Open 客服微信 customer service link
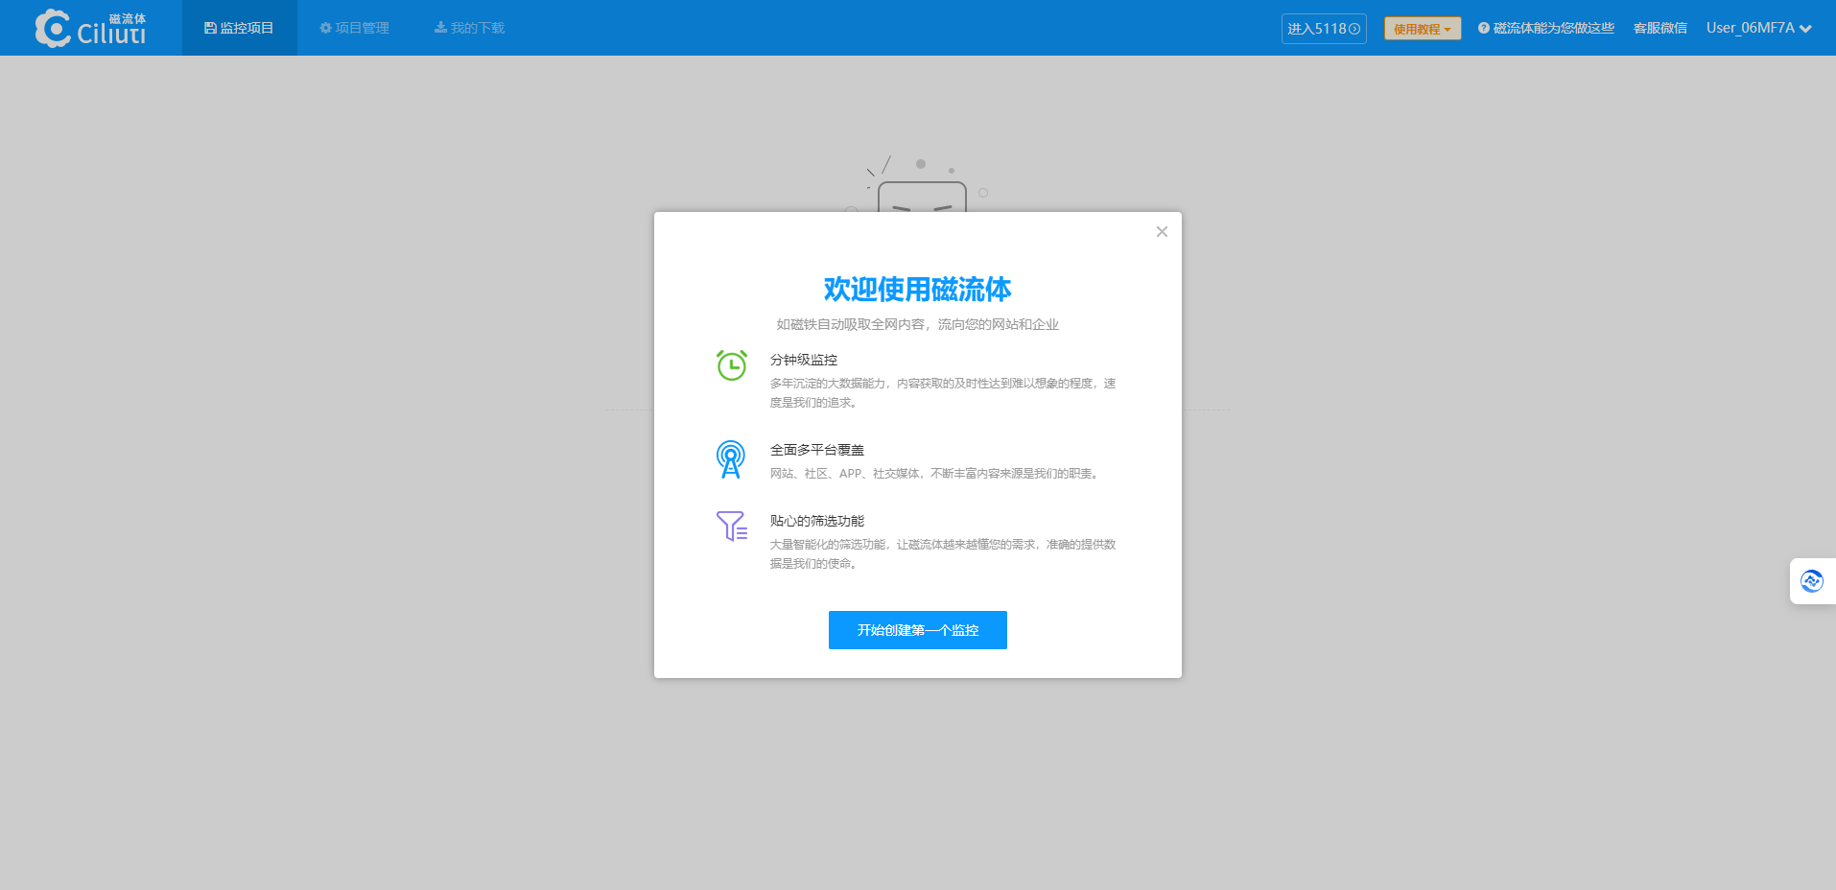Screen dimensions: 1836x890 1659,27
